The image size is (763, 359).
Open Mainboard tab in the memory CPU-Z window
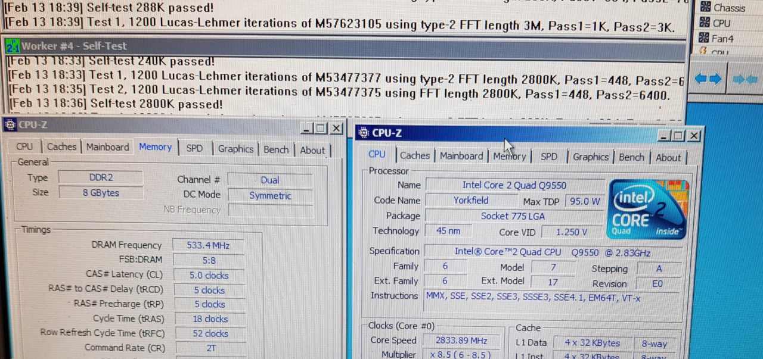[107, 147]
